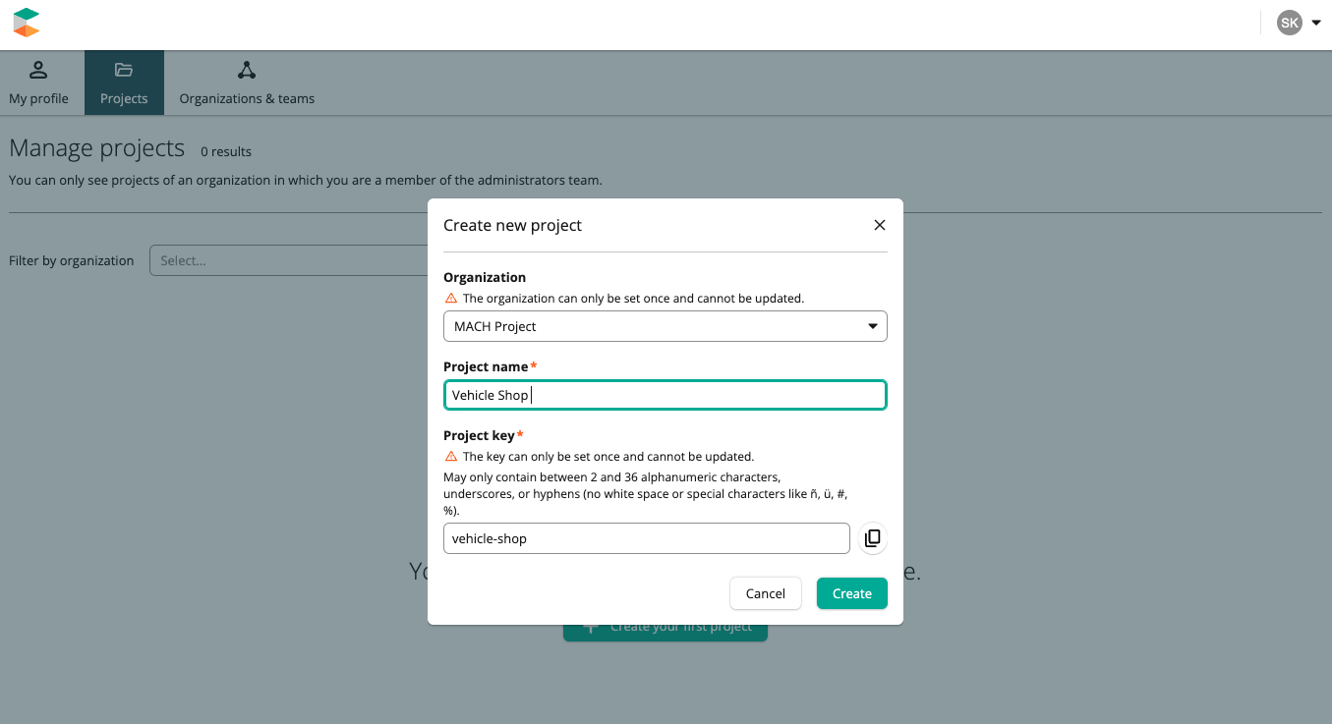1332x724 pixels.
Task: Click the Projects folder icon
Action: (124, 70)
